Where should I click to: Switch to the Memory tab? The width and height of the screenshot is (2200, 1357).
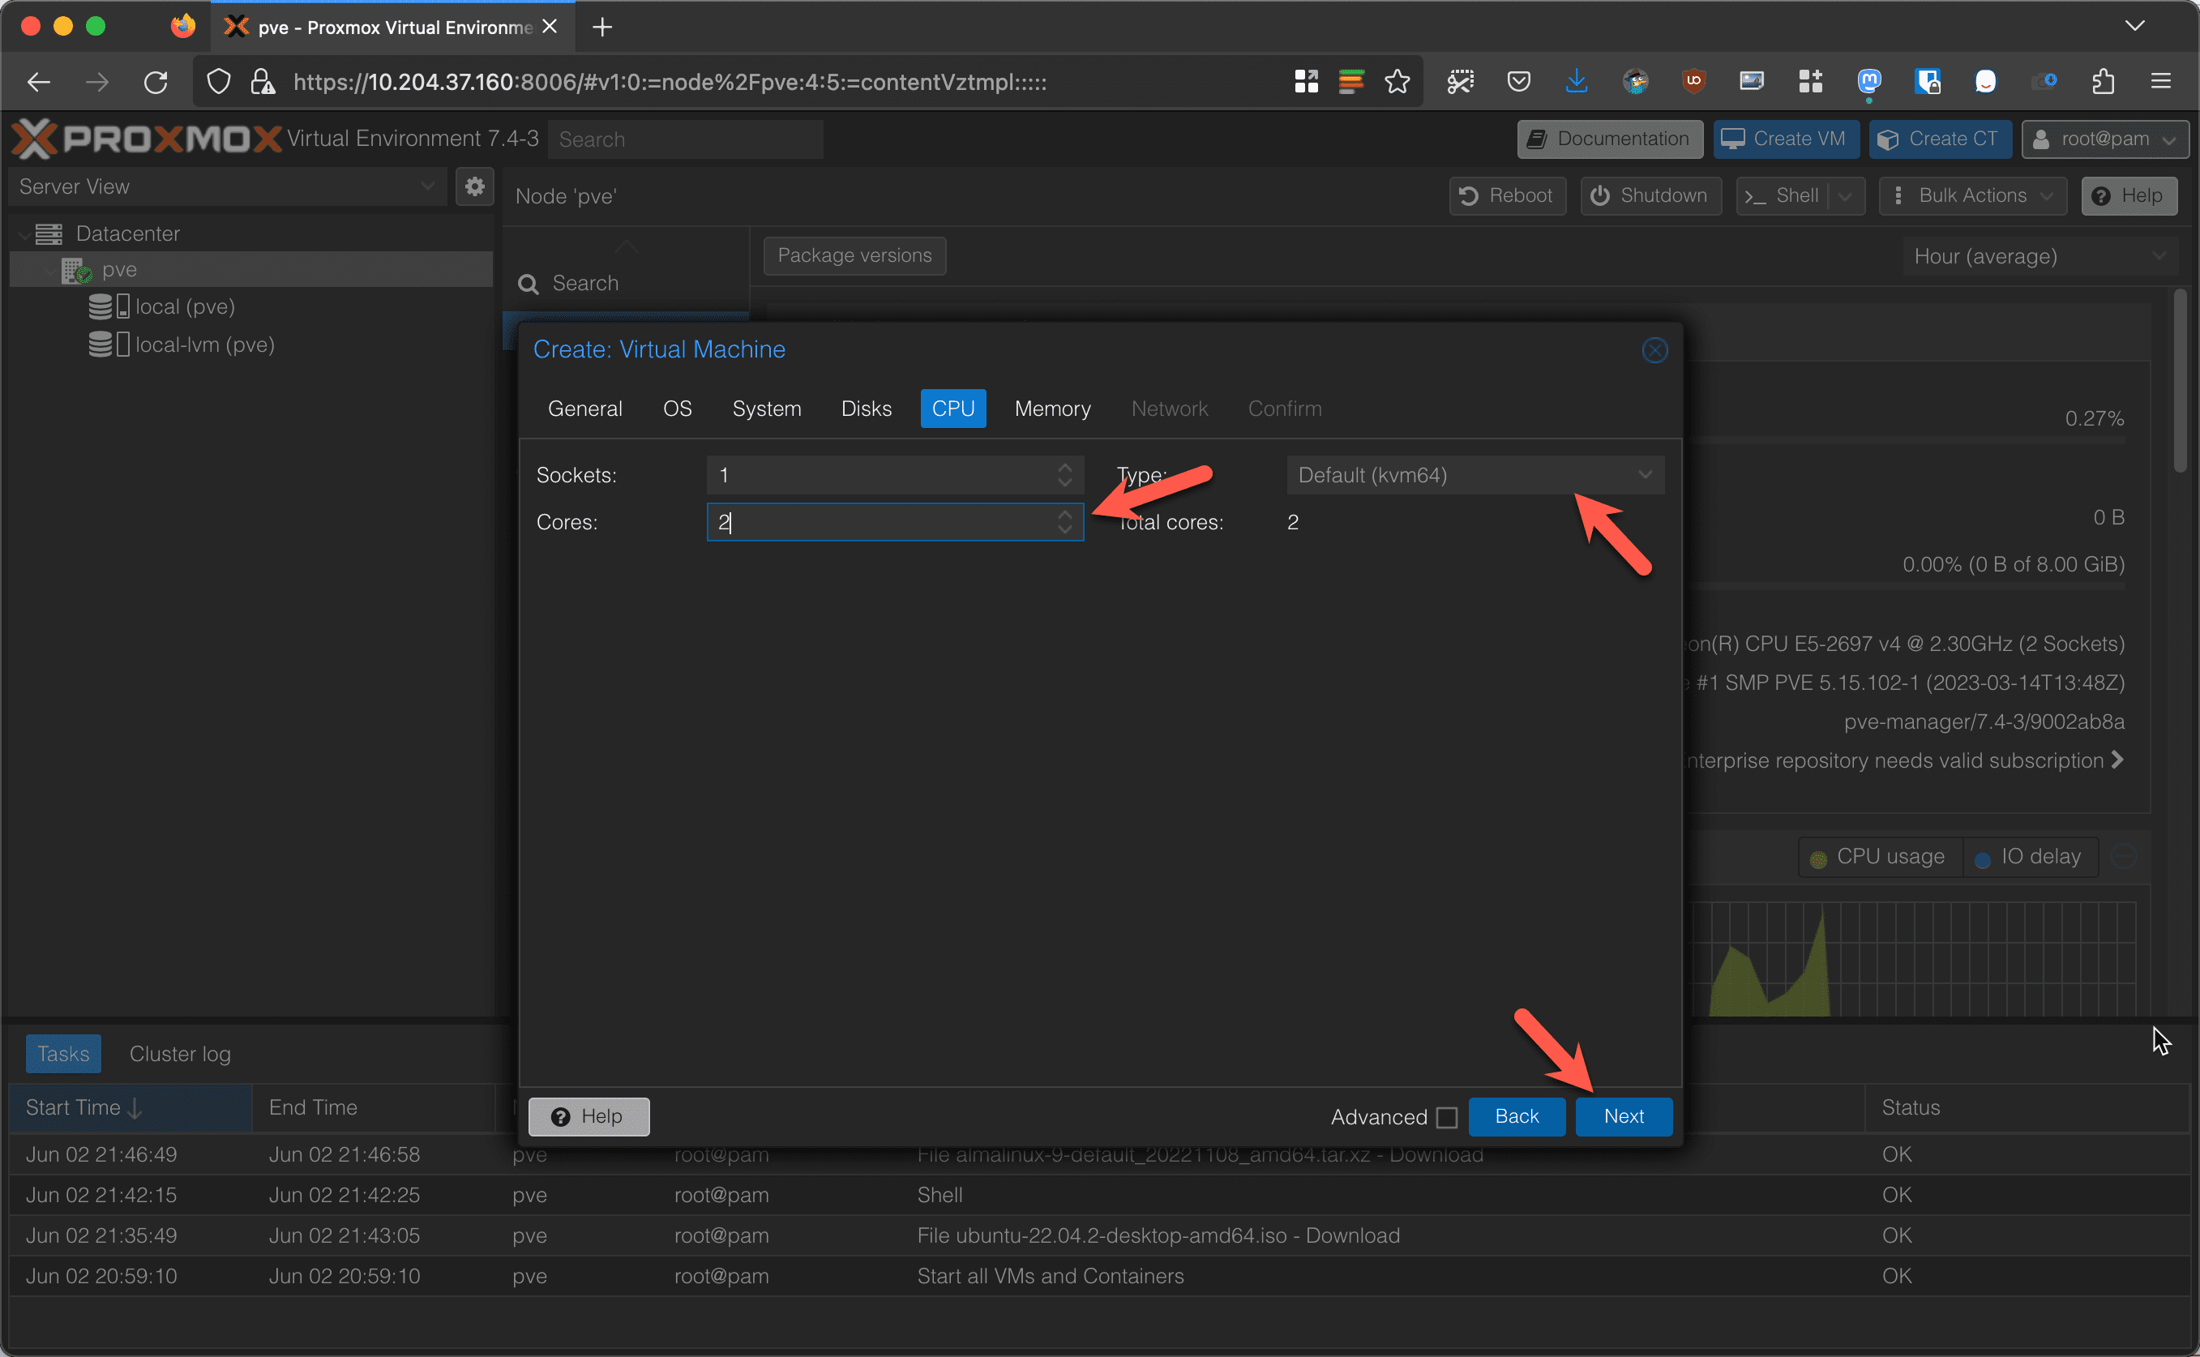pyautogui.click(x=1052, y=409)
